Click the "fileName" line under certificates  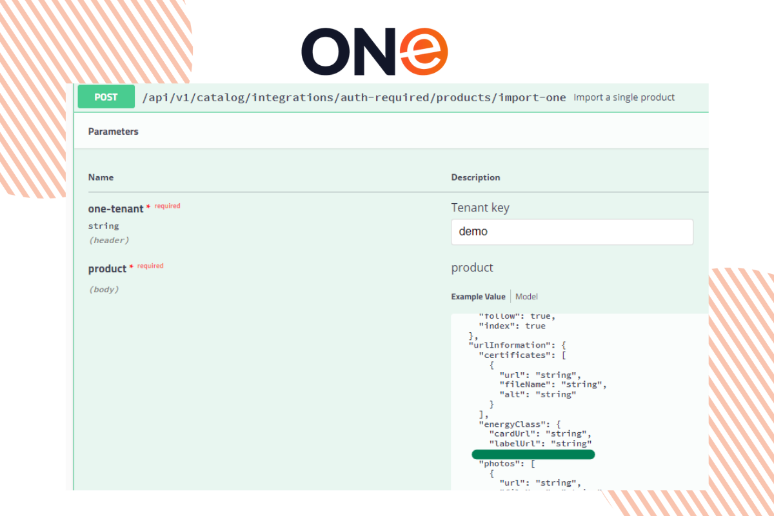tap(553, 384)
